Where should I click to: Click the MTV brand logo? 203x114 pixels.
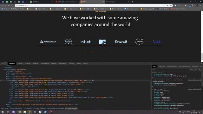102,42
